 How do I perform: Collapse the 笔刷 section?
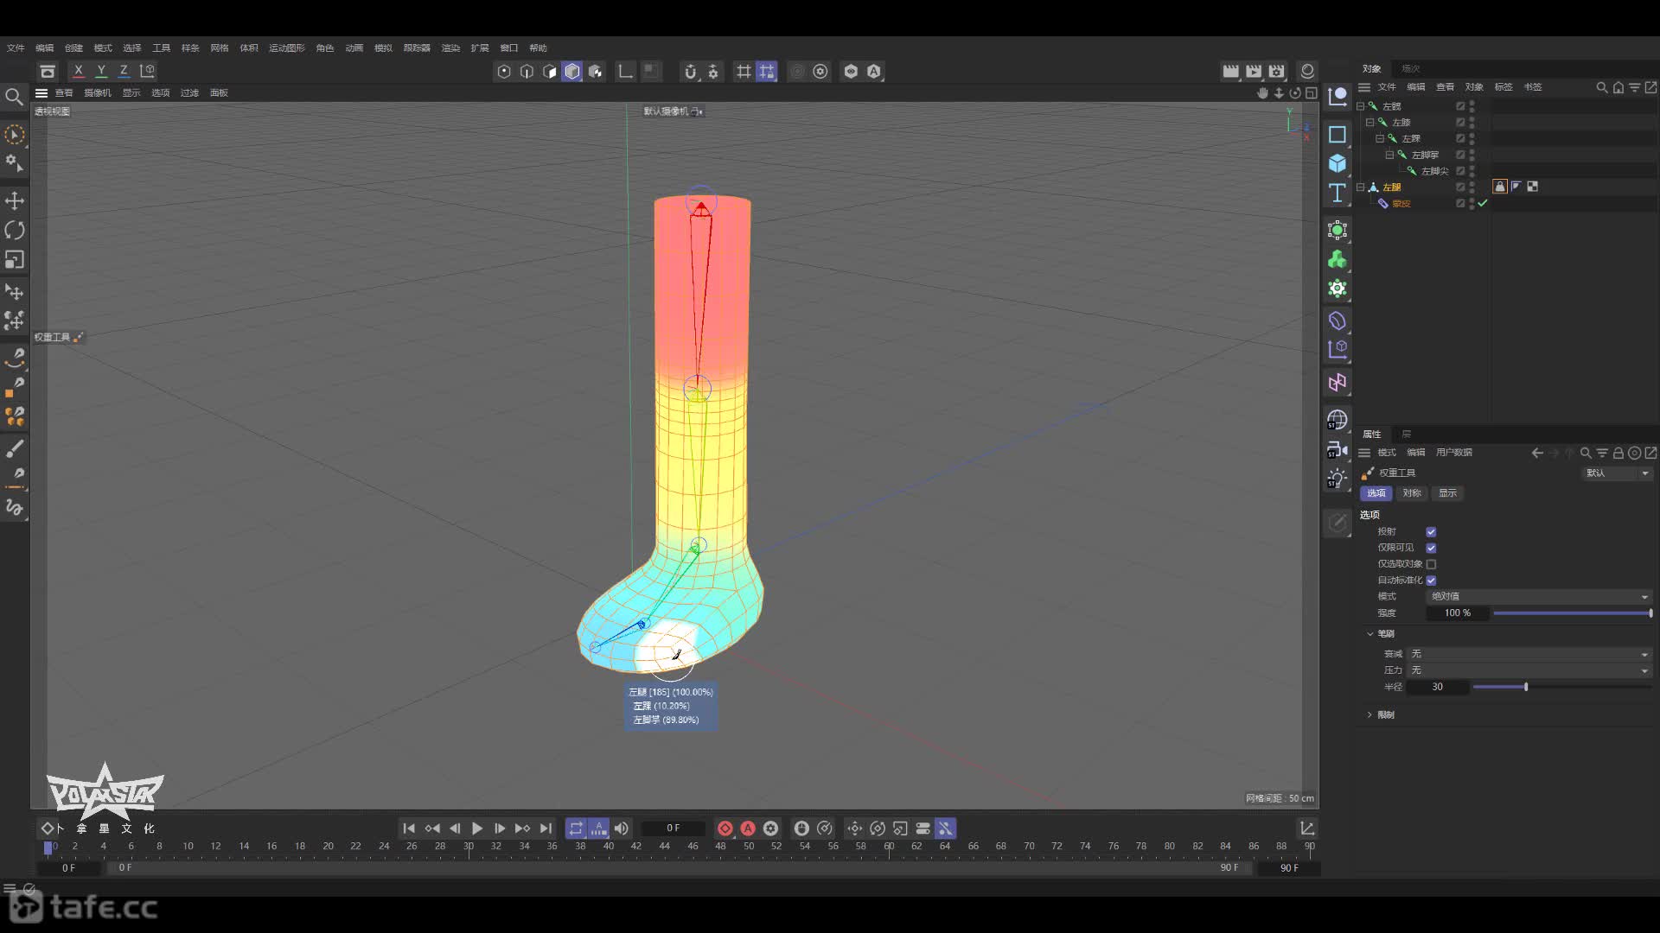point(1370,634)
